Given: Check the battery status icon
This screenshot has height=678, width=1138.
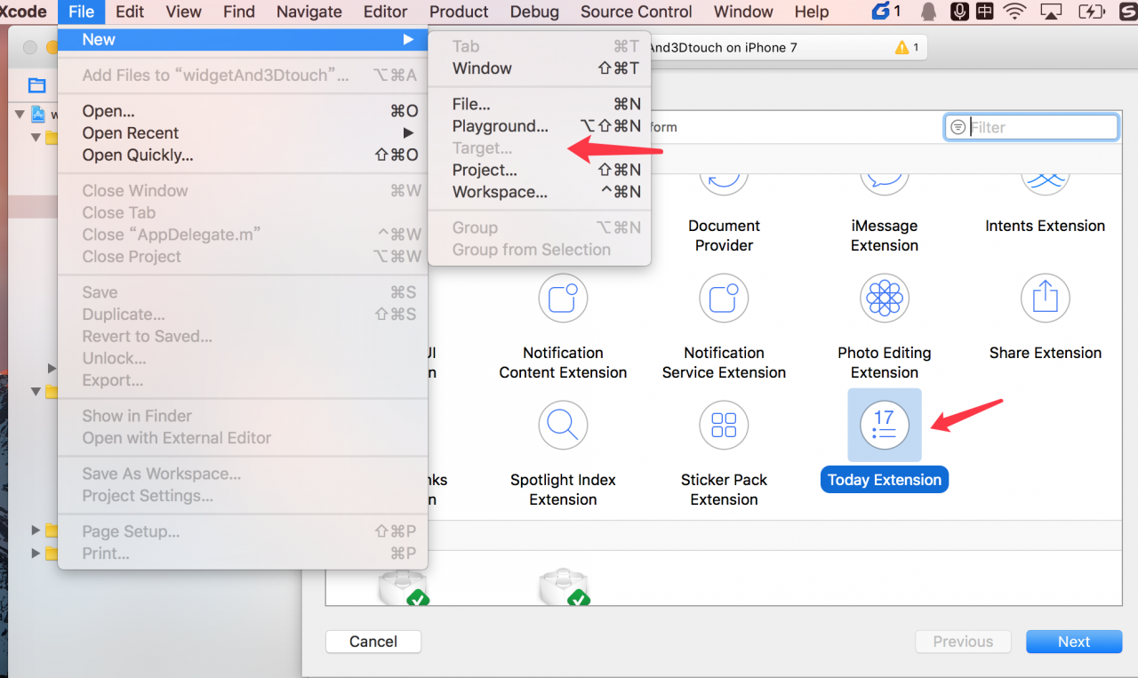Looking at the screenshot, I should pyautogui.click(x=1090, y=12).
